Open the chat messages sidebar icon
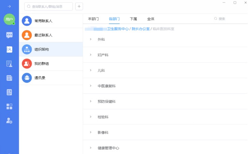Screen dimensions: 248x154 pyautogui.click(x=9, y=35)
